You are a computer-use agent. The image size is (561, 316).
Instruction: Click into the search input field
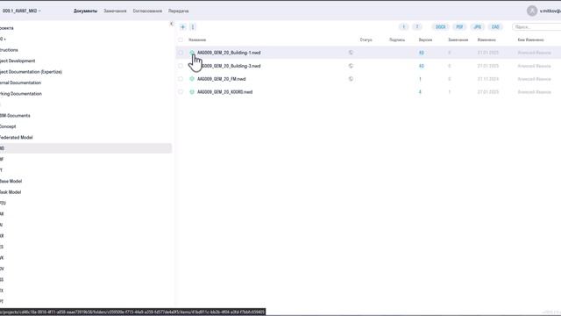coord(536,27)
